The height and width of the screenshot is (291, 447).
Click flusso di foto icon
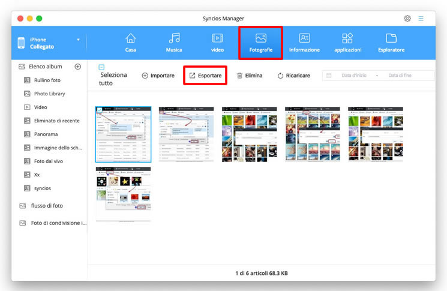(23, 205)
